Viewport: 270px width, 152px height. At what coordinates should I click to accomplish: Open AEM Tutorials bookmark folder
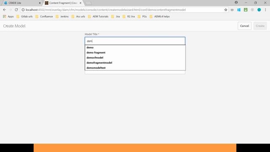coord(98,16)
